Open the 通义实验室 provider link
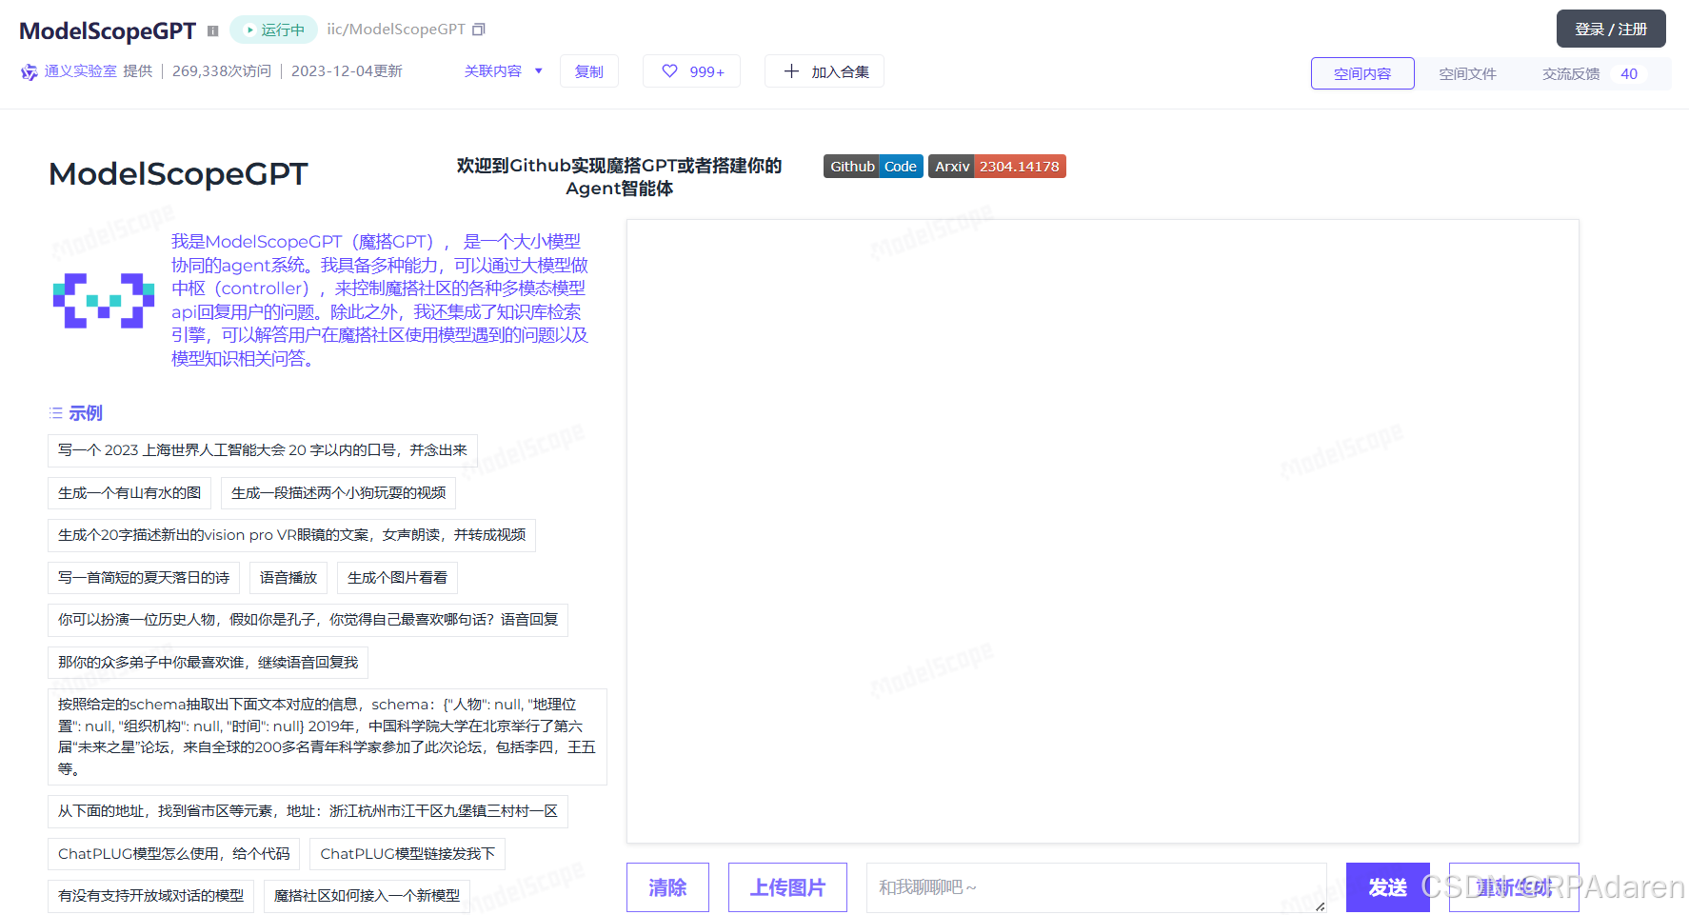1689x915 pixels. [81, 71]
